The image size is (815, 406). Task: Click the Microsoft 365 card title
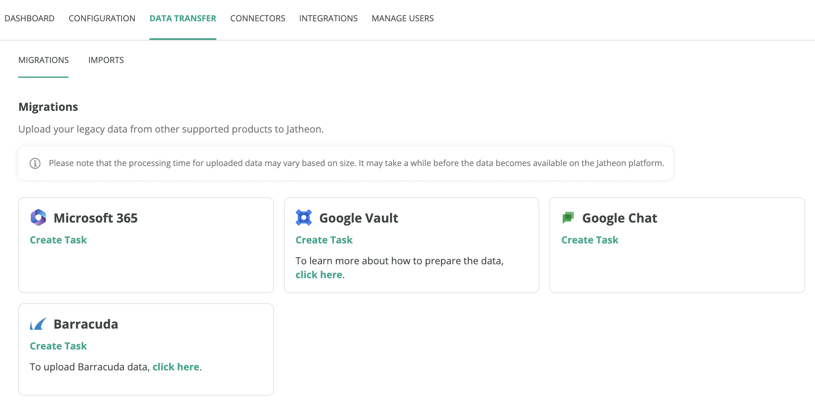point(96,218)
